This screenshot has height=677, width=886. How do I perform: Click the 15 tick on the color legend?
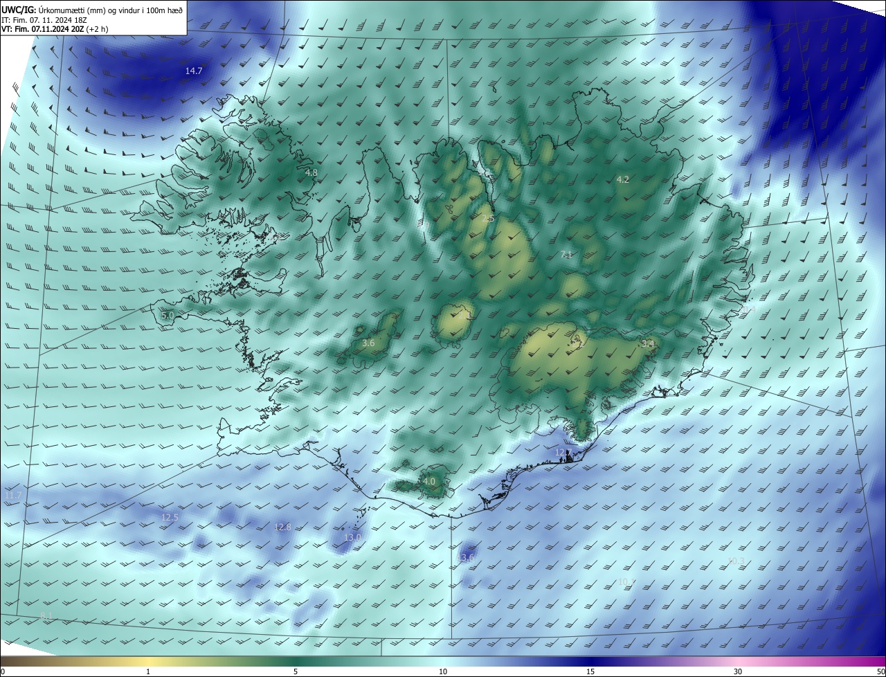pos(590,671)
